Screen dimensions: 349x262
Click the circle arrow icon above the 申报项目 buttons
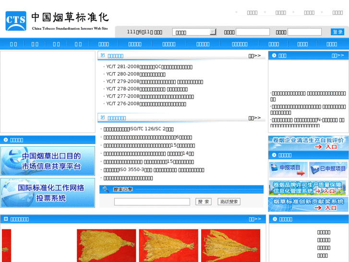pyautogui.click(x=274, y=155)
